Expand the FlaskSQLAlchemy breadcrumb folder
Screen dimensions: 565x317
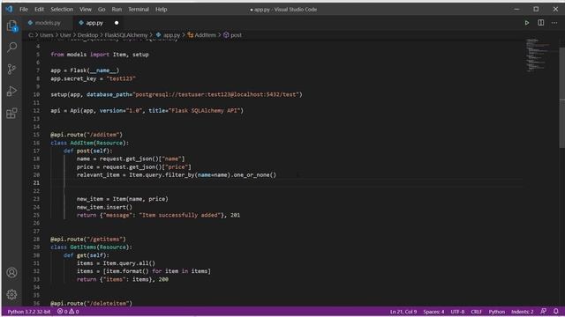pos(126,35)
